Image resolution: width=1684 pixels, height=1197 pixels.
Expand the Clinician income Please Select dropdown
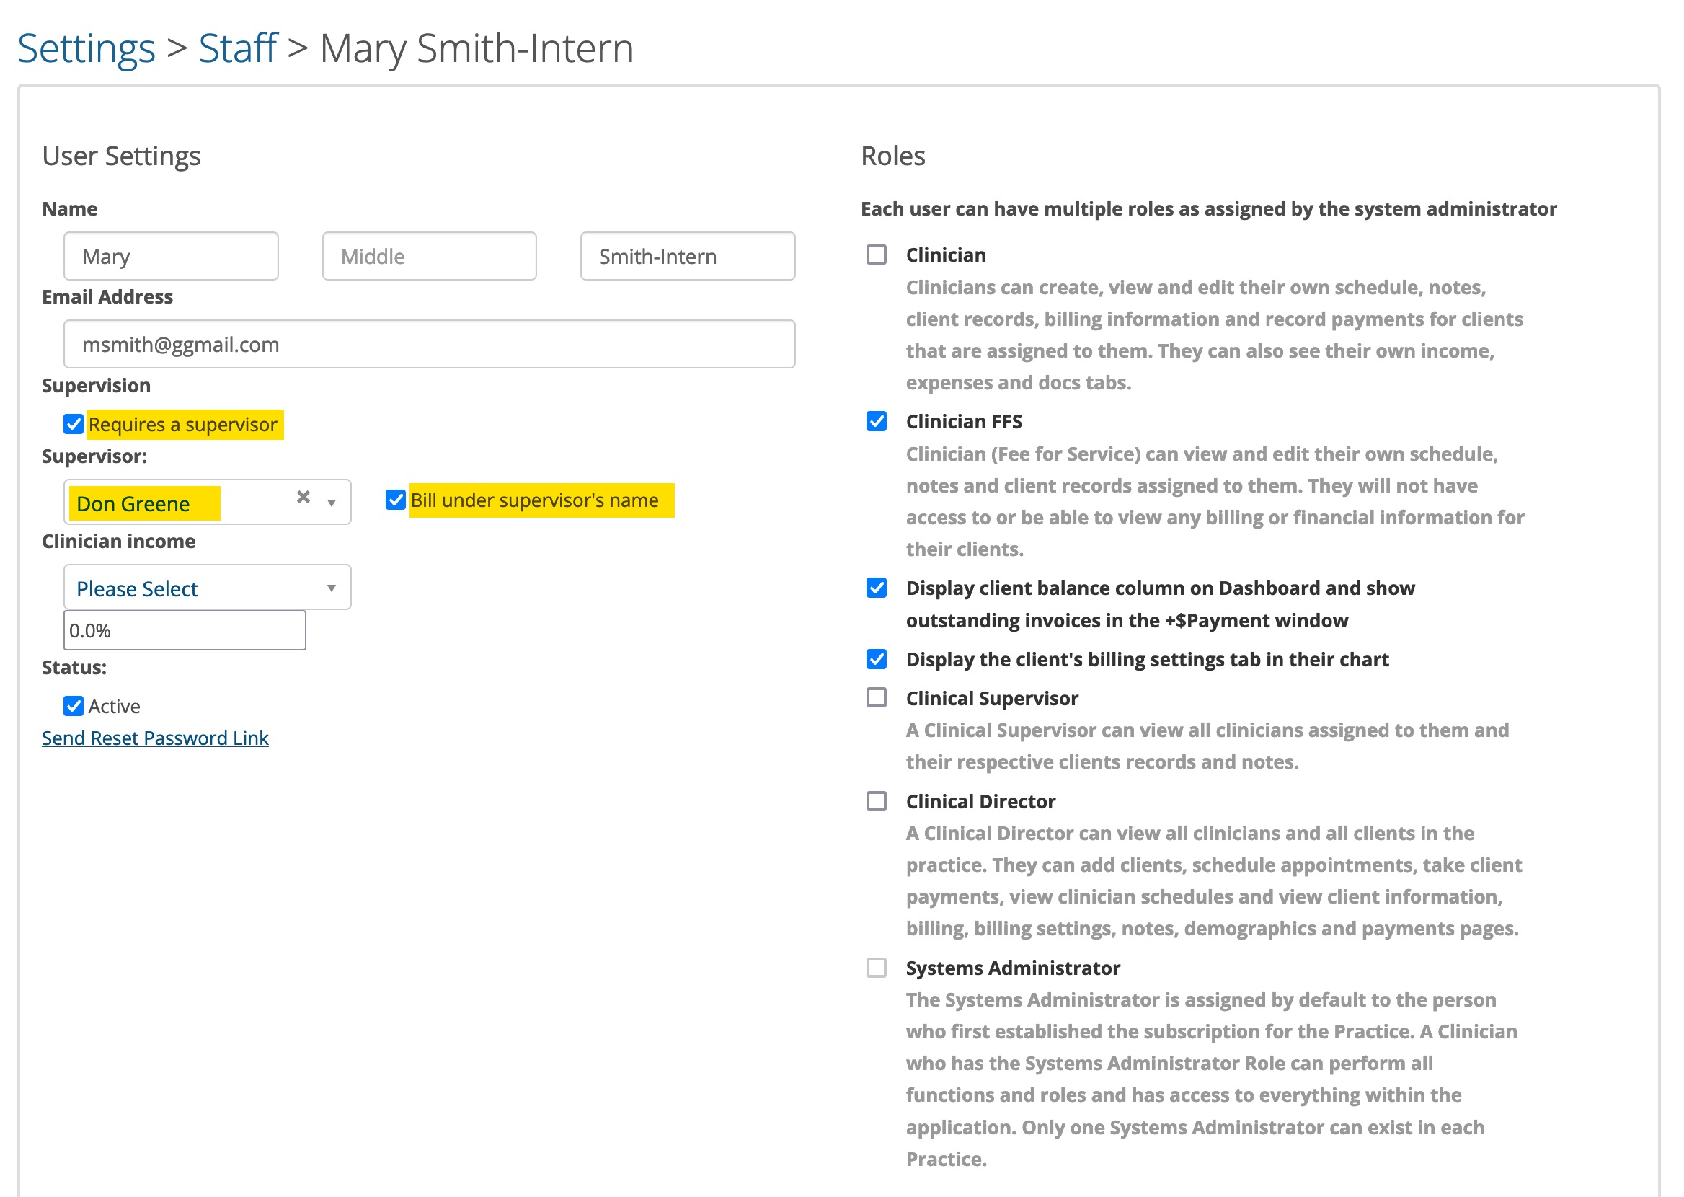(x=207, y=588)
